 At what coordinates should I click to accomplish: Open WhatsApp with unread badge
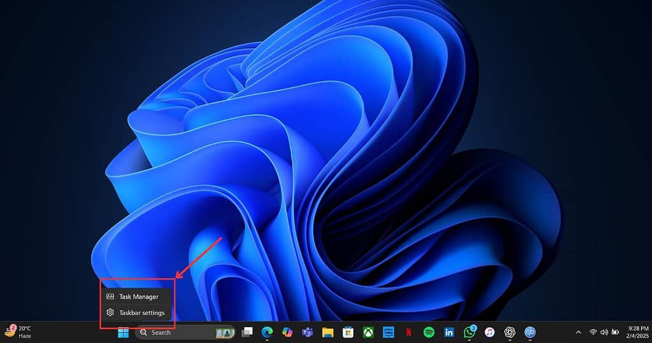tap(470, 332)
